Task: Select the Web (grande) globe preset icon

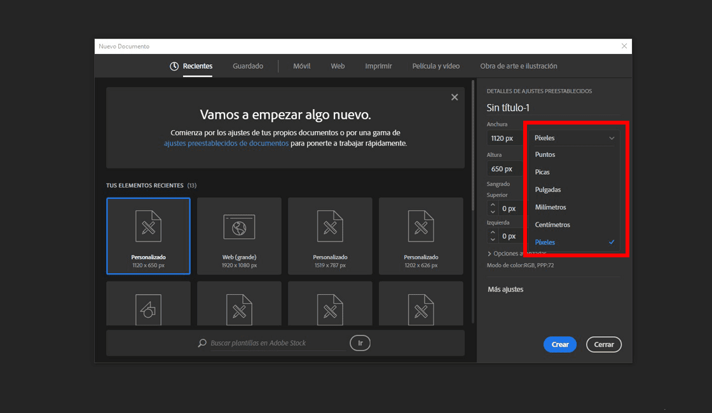Action: tap(239, 227)
